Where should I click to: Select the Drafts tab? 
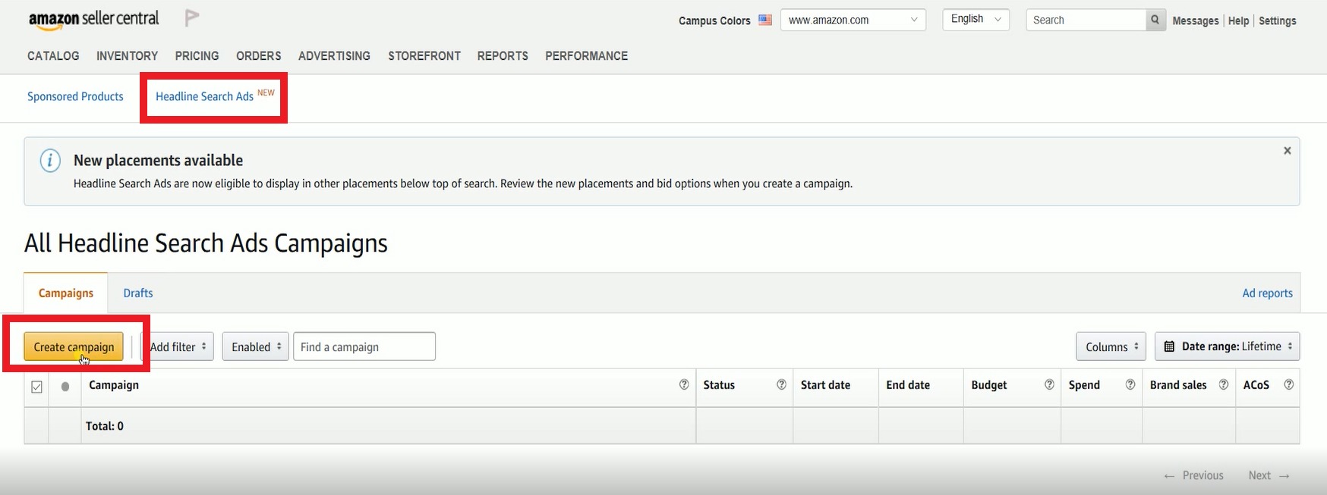(x=138, y=293)
